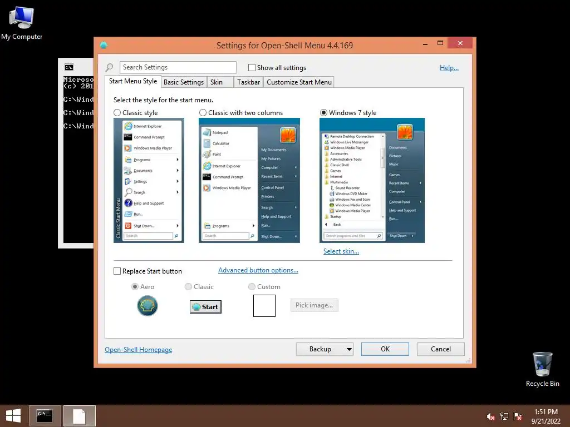Click the Cancel button
This screenshot has width=570, height=427.
tap(441, 349)
